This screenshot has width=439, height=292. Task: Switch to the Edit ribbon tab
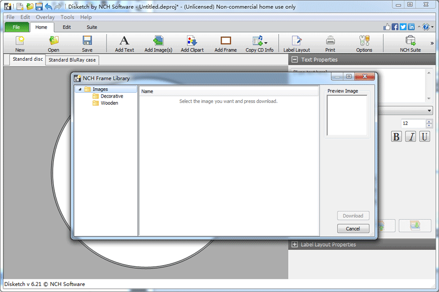pyautogui.click(x=66, y=27)
